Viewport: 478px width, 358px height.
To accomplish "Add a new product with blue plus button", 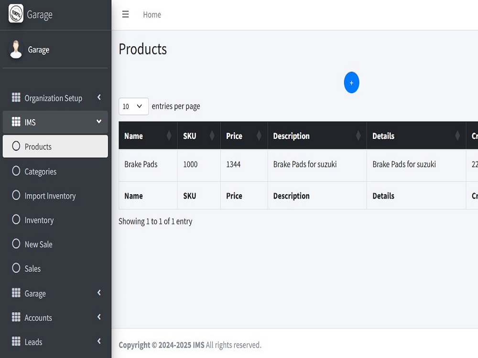I will click(x=351, y=83).
